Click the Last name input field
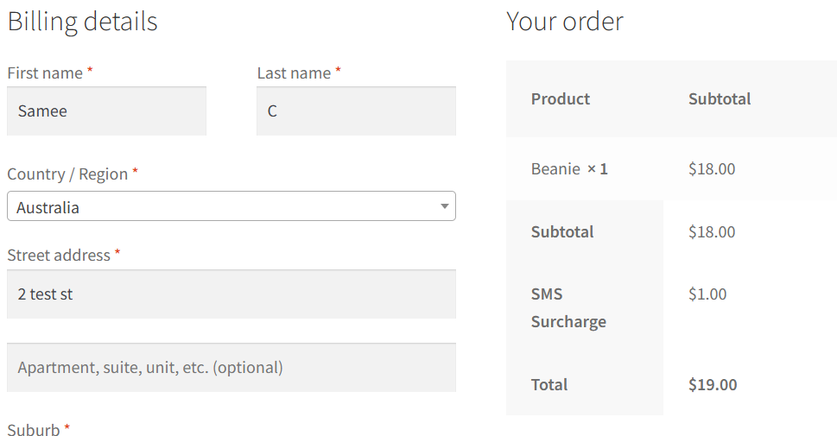Image resolution: width=837 pixels, height=436 pixels. tap(356, 111)
